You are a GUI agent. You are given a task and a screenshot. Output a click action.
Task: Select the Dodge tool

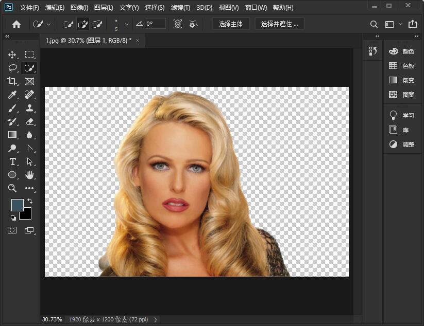[12, 148]
